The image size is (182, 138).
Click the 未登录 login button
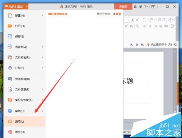123,7
